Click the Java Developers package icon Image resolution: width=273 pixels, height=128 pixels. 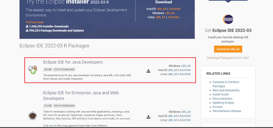pos(32,70)
